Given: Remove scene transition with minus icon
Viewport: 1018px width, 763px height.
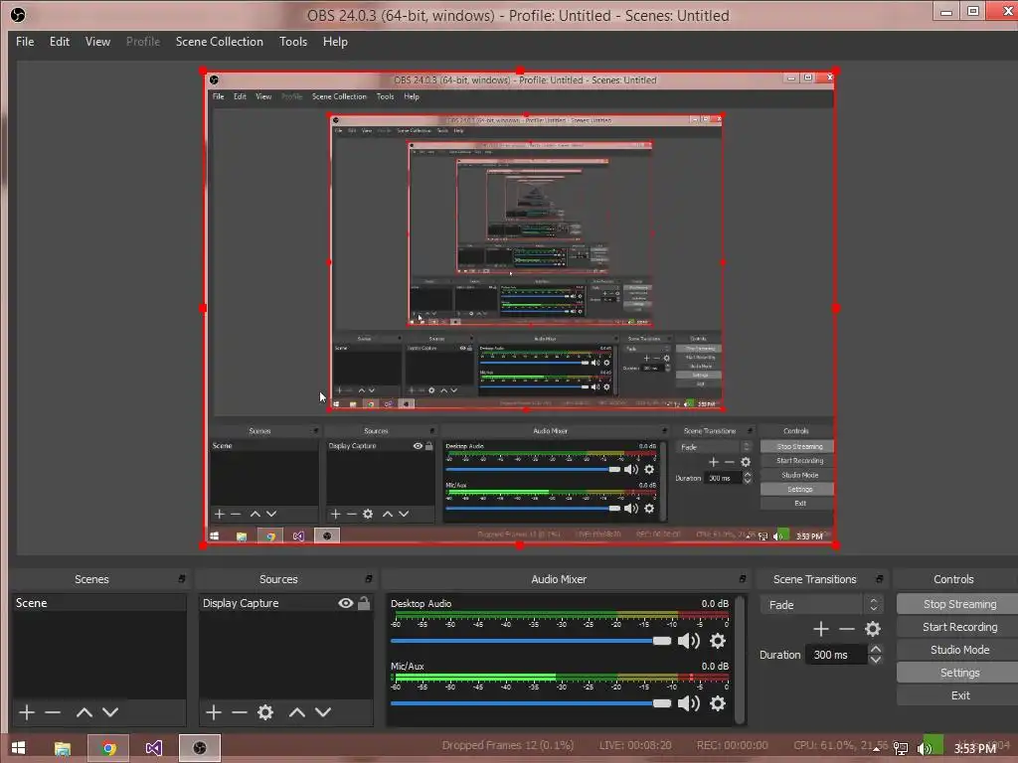Looking at the screenshot, I should (847, 629).
